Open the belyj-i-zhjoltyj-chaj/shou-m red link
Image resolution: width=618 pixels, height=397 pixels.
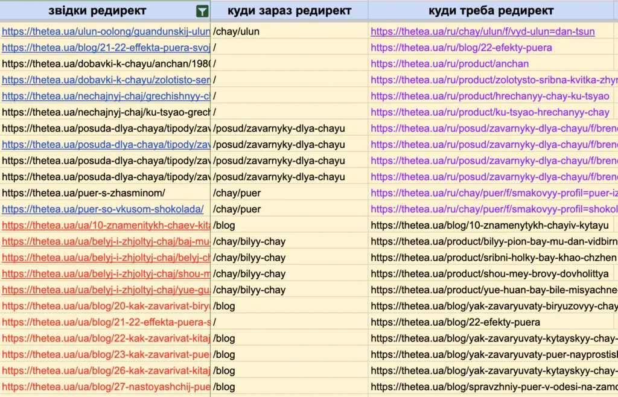[x=106, y=274]
